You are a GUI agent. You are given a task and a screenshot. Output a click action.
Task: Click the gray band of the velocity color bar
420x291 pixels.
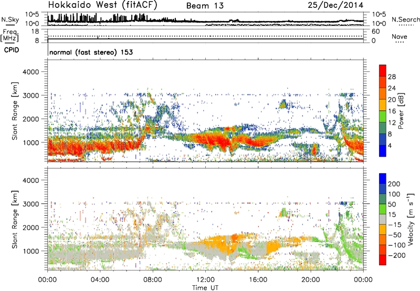pos(383,220)
